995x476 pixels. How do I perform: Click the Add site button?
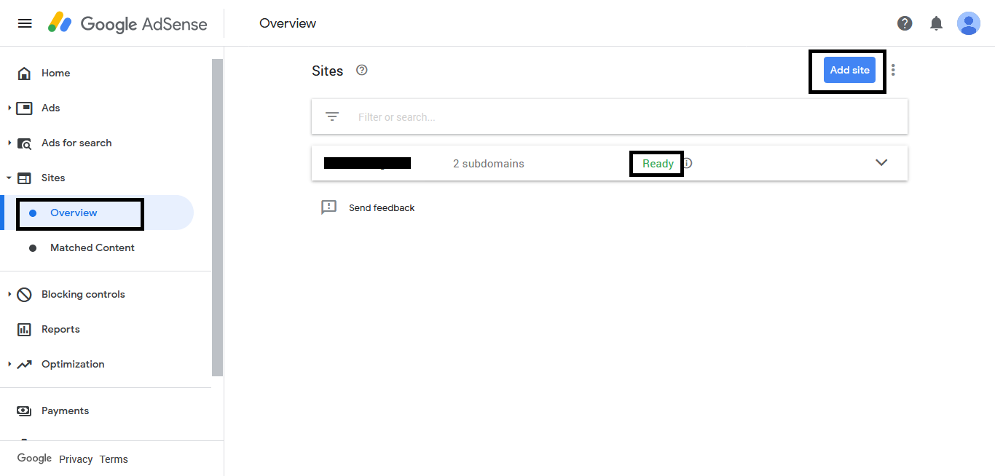[849, 71]
